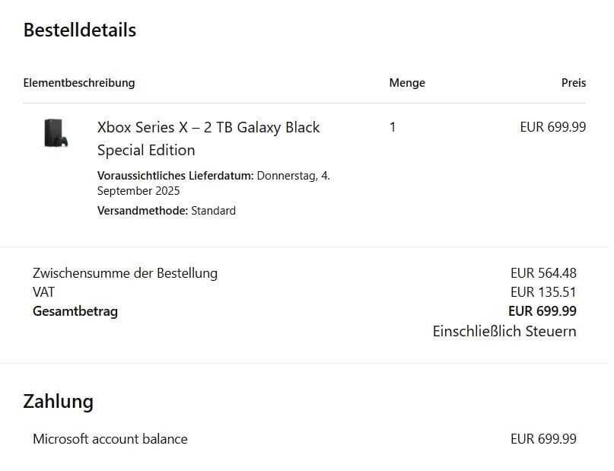Viewport: 614px width, 471px height.
Task: Select the subtotal amount EUR 564.48
Action: pos(543,273)
